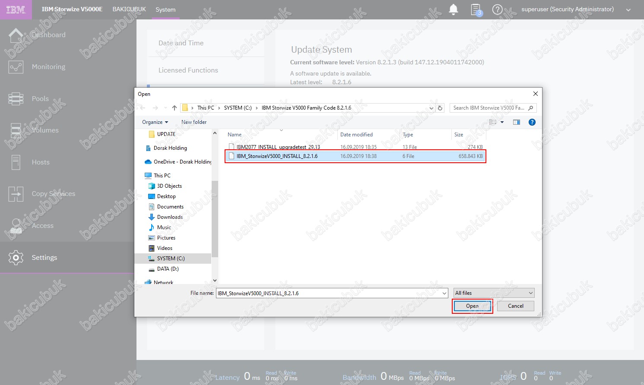The height and width of the screenshot is (385, 644).
Task: Expand the view options dropdown arrow
Action: tap(502, 122)
